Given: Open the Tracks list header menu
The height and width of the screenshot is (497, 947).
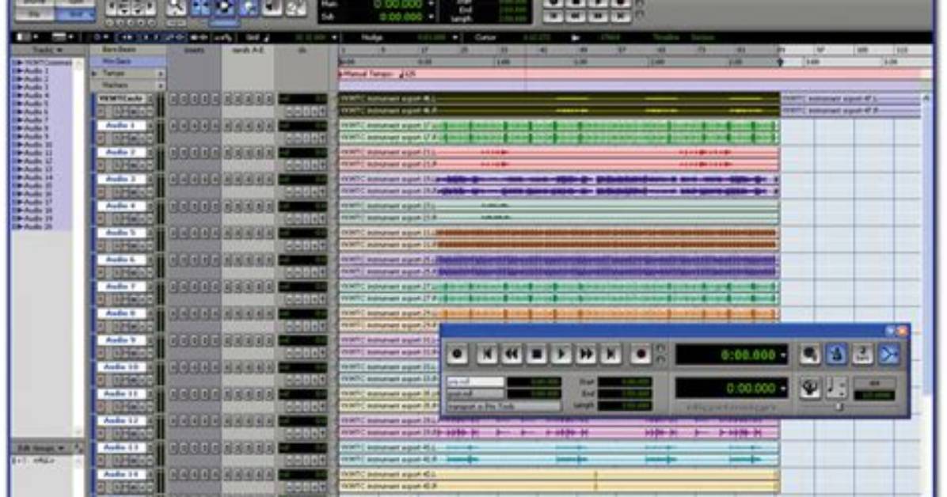Looking at the screenshot, I should pyautogui.click(x=47, y=50).
